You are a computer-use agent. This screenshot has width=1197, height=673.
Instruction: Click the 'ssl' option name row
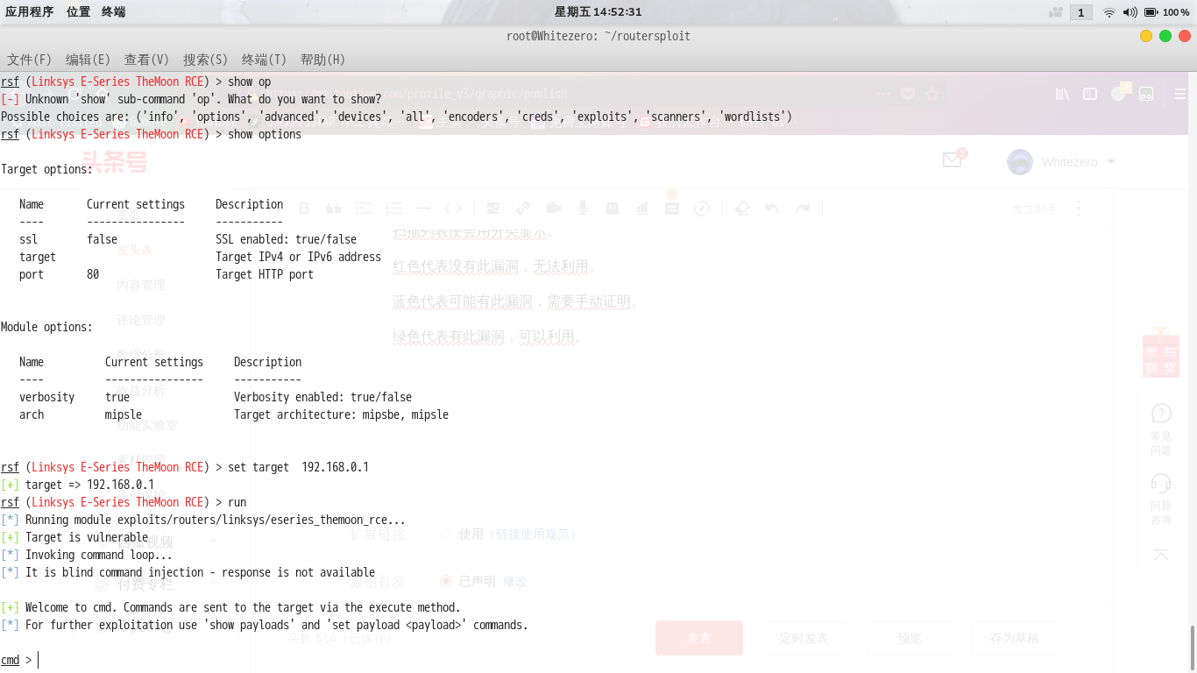[x=29, y=239]
